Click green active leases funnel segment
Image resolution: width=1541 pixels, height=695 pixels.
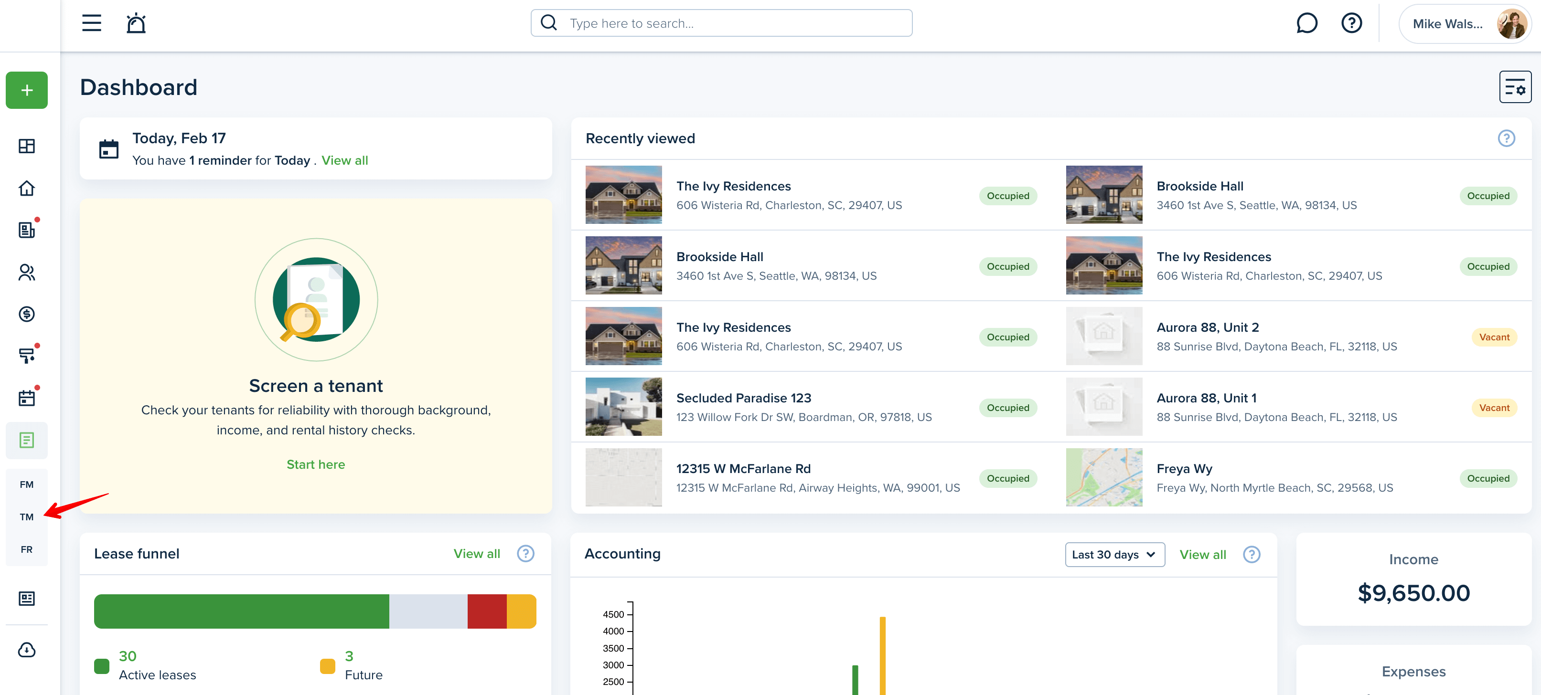point(241,611)
